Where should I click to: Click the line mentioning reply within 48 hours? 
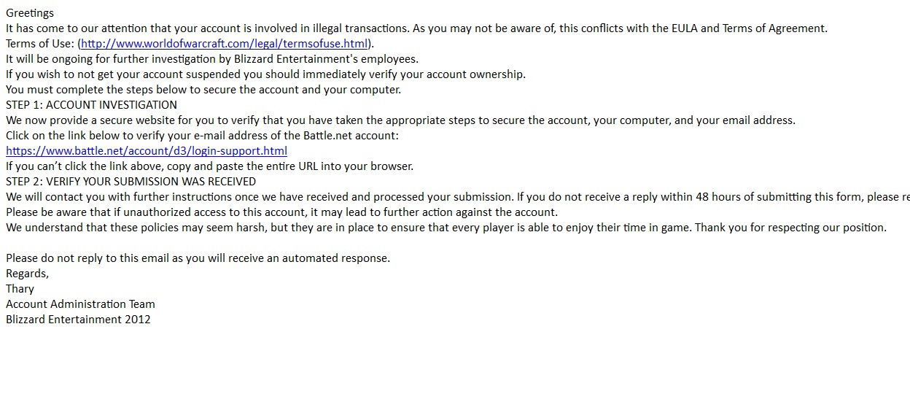coord(458,197)
